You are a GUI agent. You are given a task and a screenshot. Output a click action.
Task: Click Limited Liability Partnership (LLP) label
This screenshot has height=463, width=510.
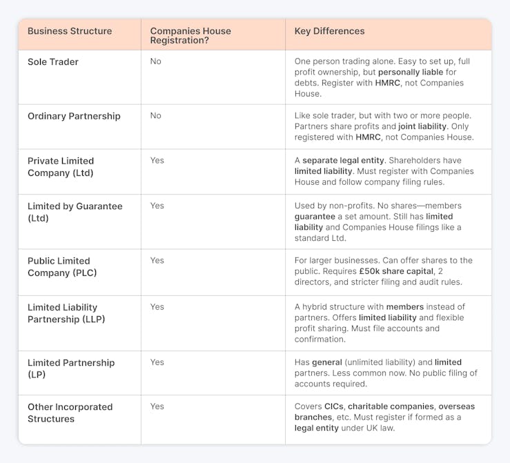coord(66,313)
